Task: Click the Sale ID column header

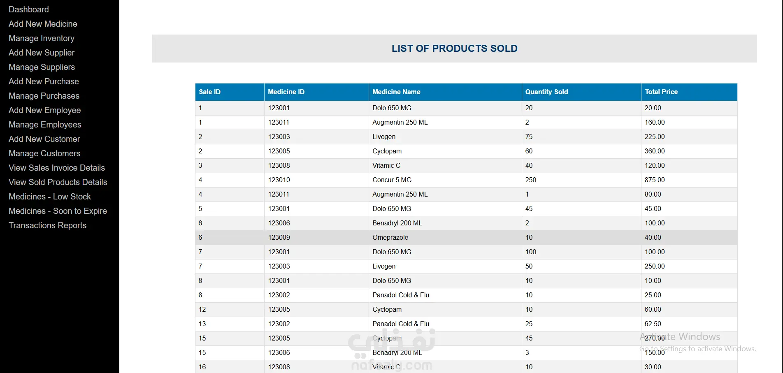Action: 230,92
